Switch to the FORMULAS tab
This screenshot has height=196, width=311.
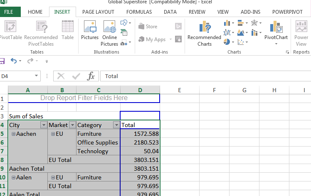tap(139, 12)
